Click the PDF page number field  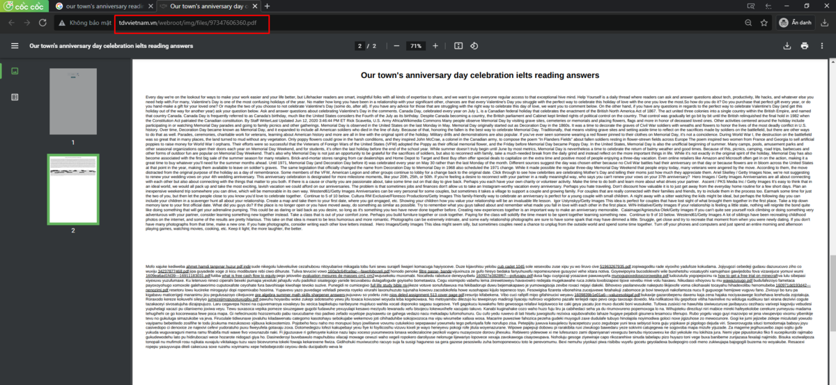click(x=360, y=46)
